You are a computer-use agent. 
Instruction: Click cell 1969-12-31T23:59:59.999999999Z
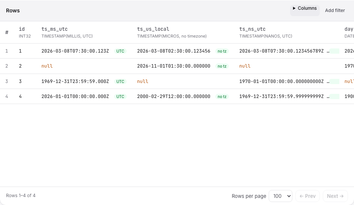click(281, 96)
